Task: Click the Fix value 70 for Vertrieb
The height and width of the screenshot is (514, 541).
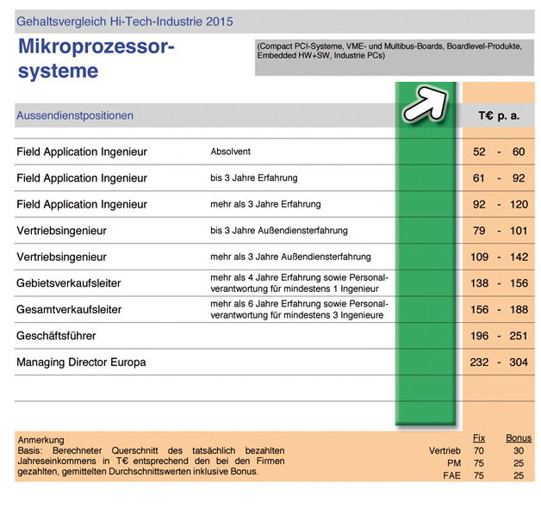Action: [479, 451]
